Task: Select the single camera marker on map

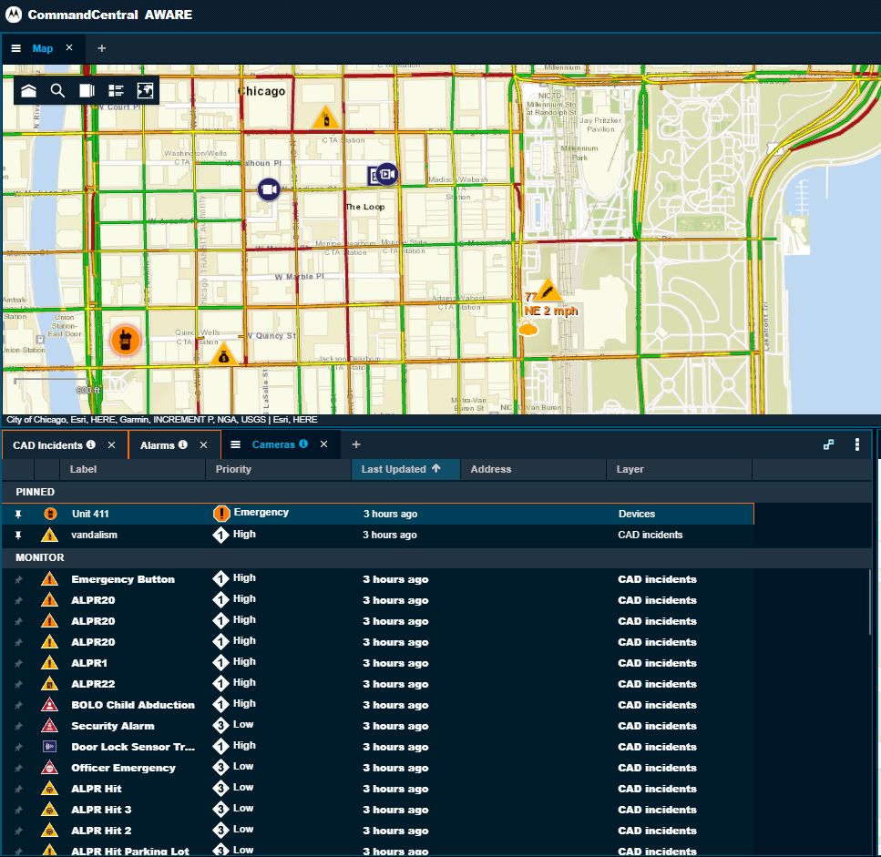Action: (x=269, y=189)
